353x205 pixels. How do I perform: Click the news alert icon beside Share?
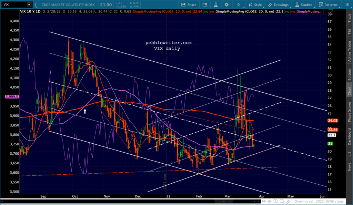tap(205, 5)
